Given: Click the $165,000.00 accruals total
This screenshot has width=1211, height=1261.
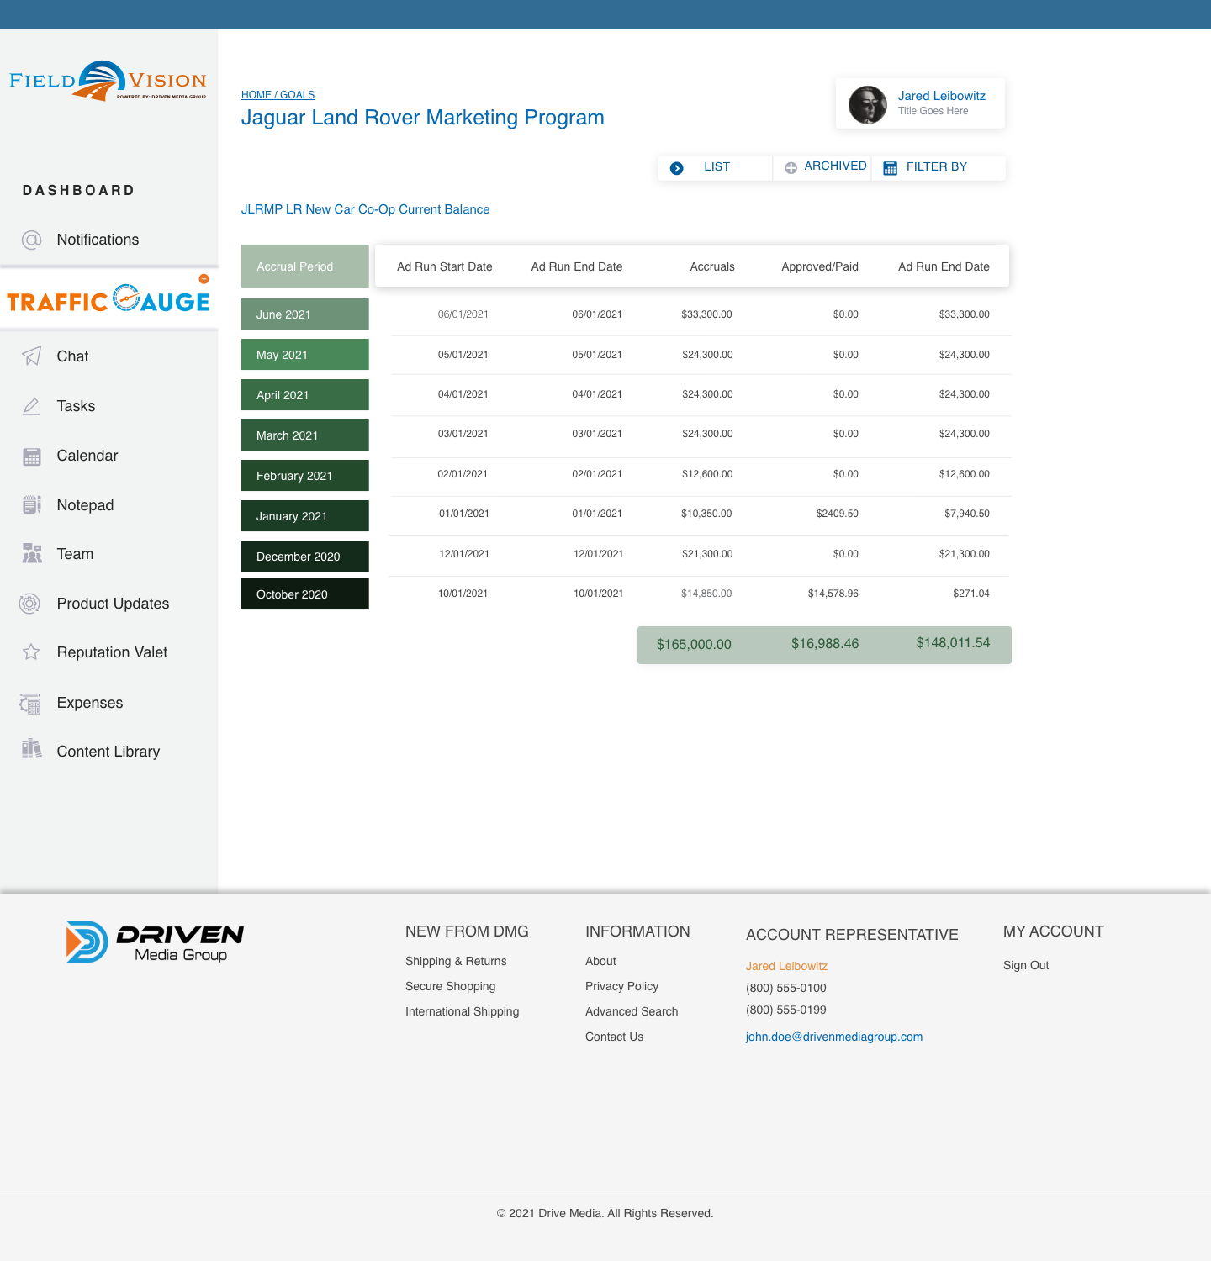Looking at the screenshot, I should 694,644.
